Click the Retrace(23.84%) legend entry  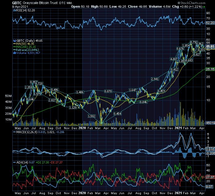(27, 50)
